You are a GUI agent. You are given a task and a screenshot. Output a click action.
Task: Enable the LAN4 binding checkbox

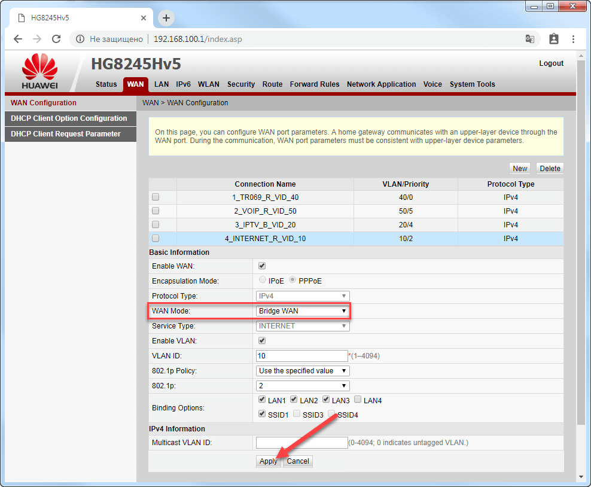coord(358,400)
